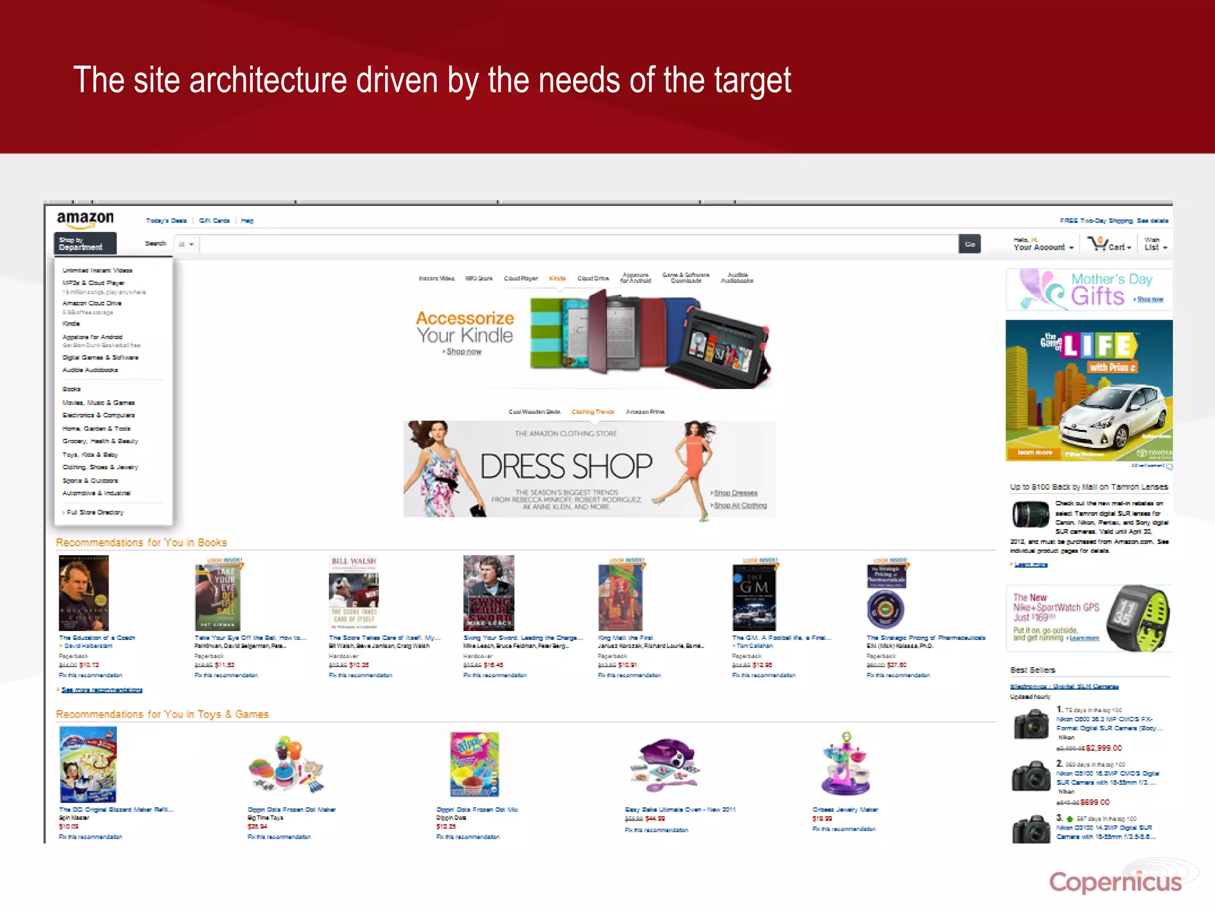Switch to the MP3 Store banner tab
This screenshot has width=1215, height=911.
(479, 278)
